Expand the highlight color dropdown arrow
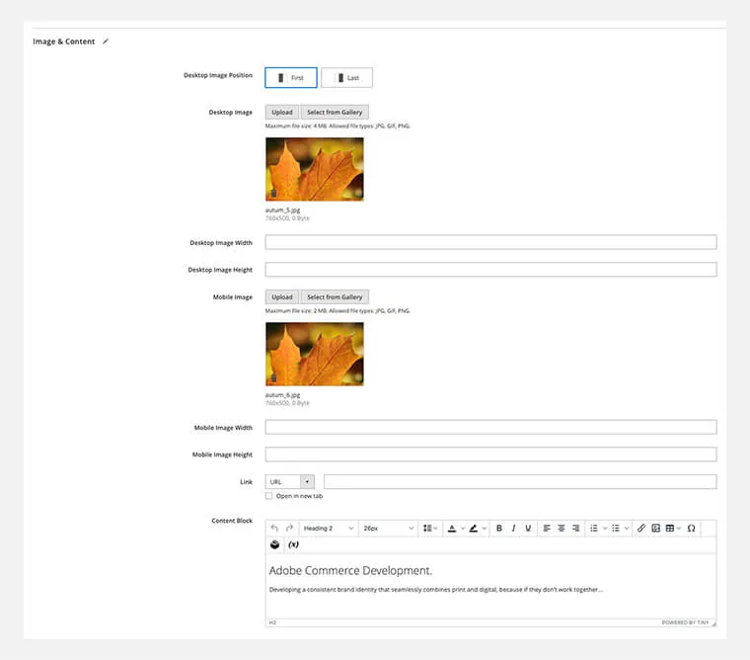Viewport: 750px width, 660px height. (485, 529)
